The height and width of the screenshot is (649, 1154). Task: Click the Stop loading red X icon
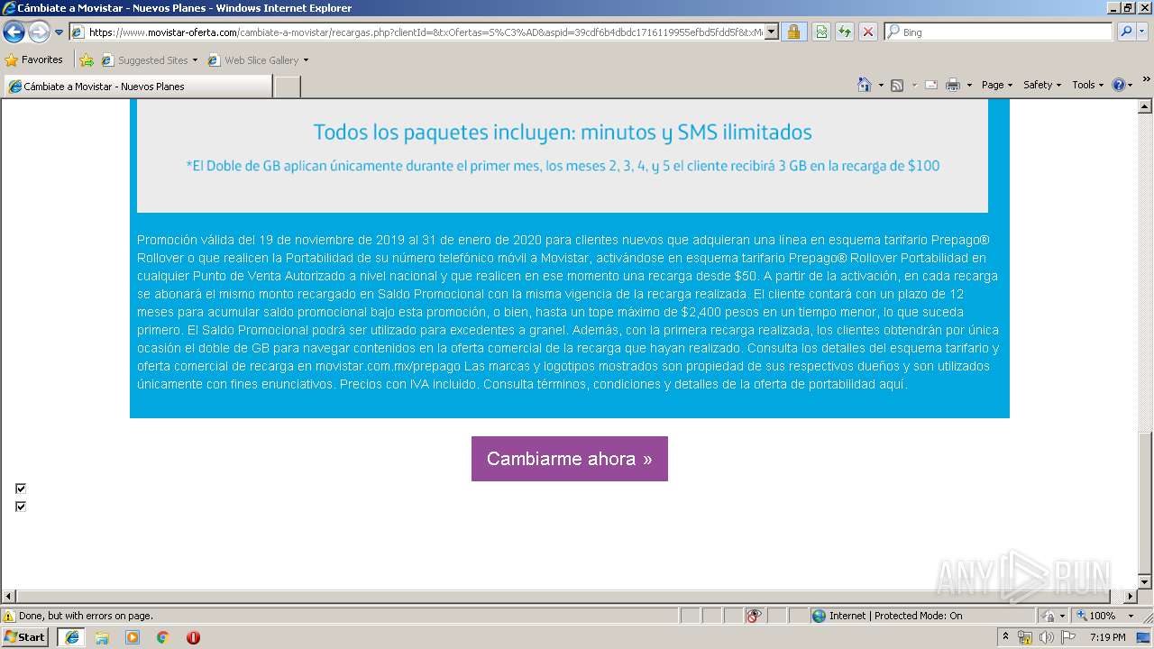868,32
